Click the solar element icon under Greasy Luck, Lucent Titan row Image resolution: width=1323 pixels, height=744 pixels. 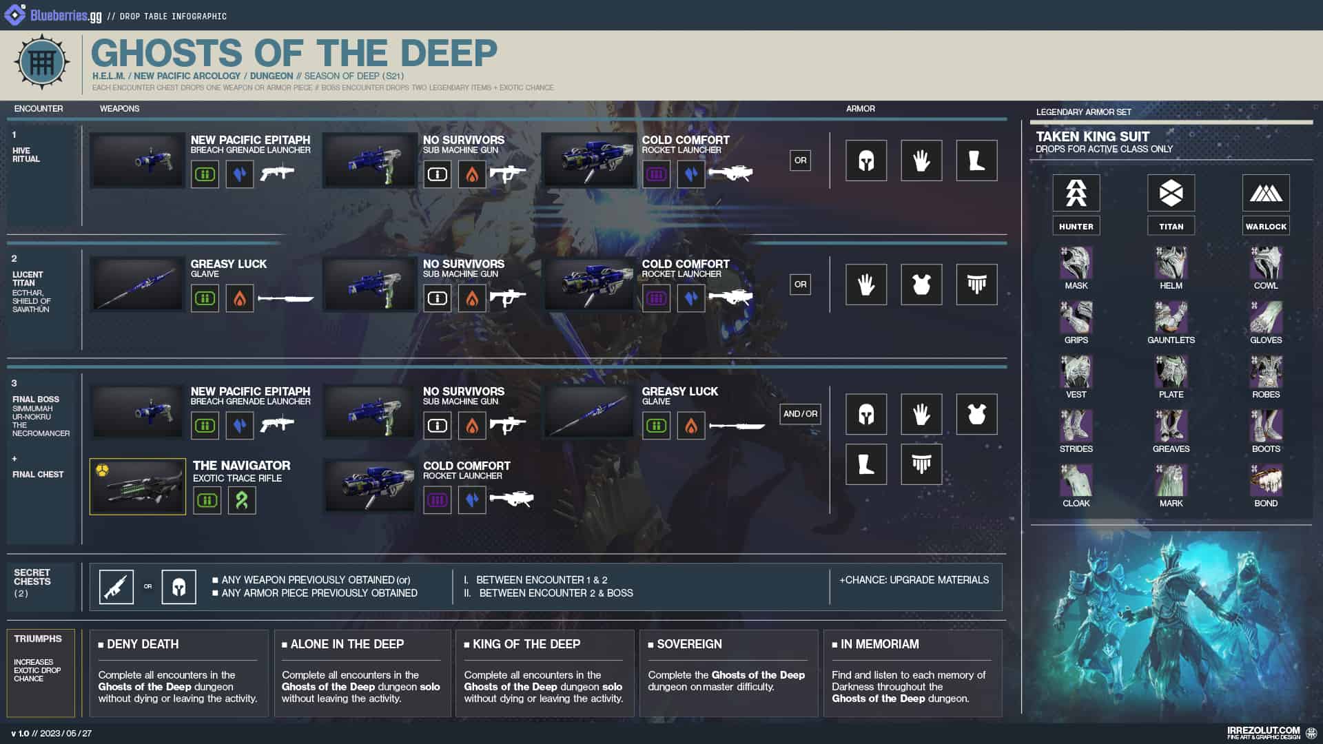240,298
